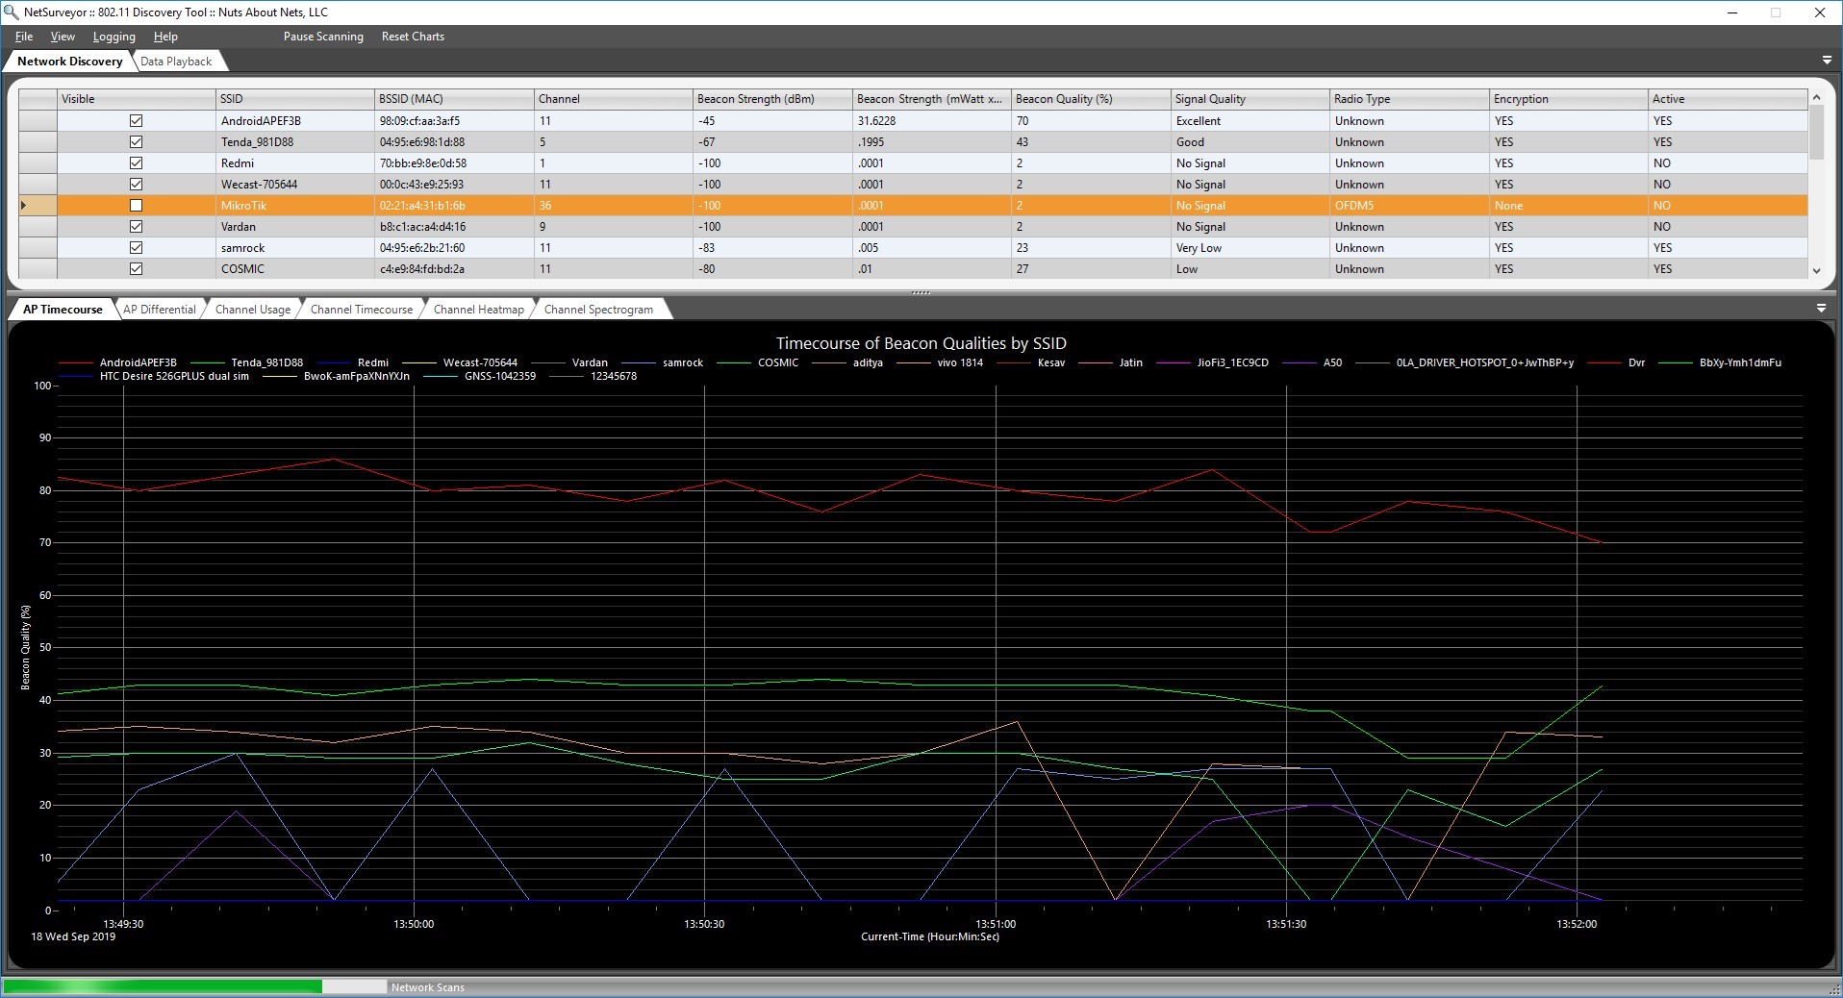The height and width of the screenshot is (998, 1843).
Task: Click the Pause Scanning button
Action: click(323, 37)
